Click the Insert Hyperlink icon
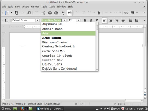This screenshot has width=148, height=111. click(x=126, y=13)
